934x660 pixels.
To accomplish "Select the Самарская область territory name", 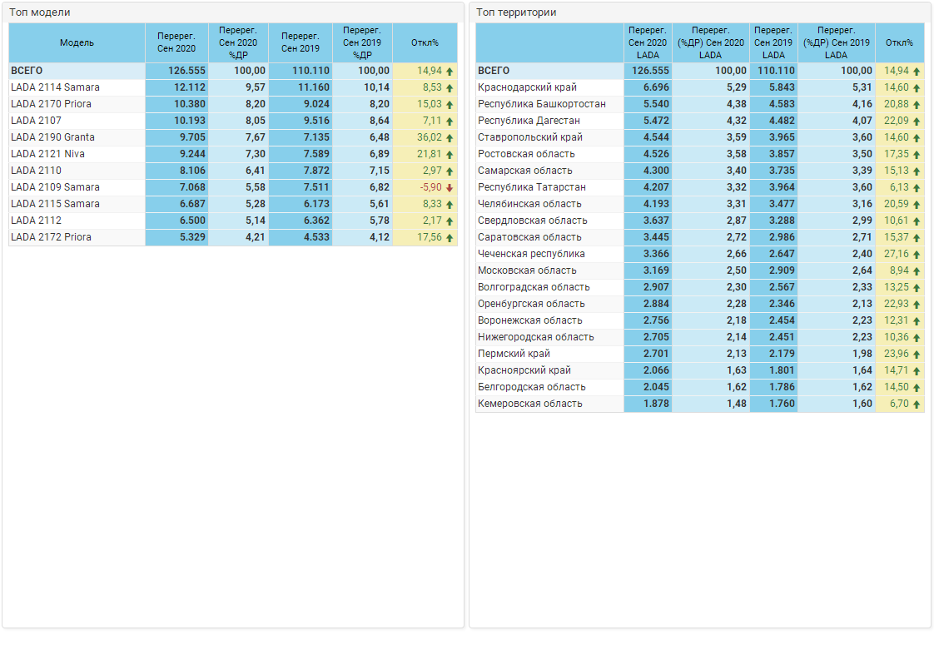I will [524, 171].
